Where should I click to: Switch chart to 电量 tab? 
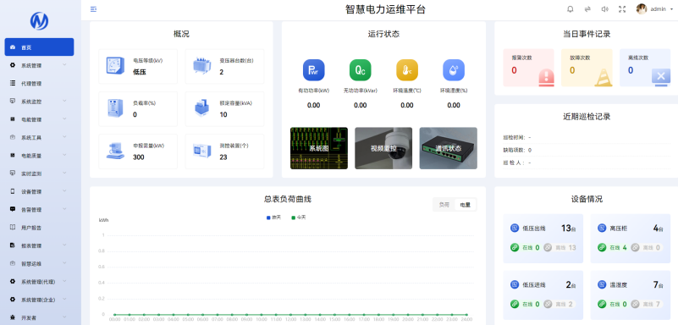pos(466,205)
